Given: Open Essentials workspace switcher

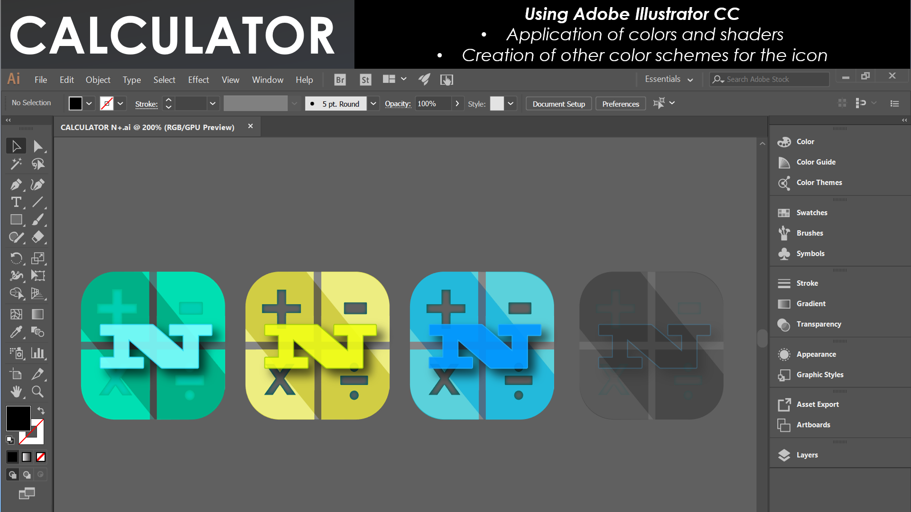Looking at the screenshot, I should click(669, 79).
